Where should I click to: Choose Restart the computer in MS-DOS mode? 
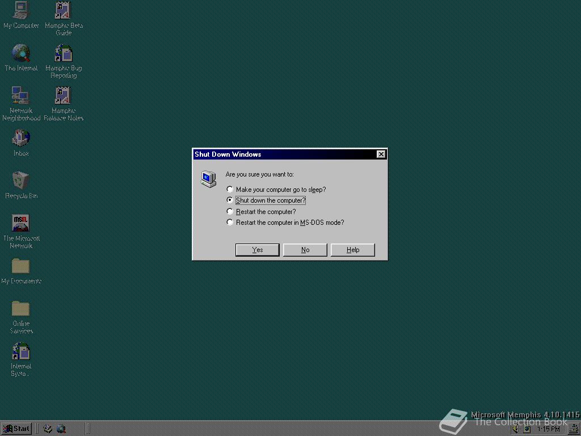[285, 223]
